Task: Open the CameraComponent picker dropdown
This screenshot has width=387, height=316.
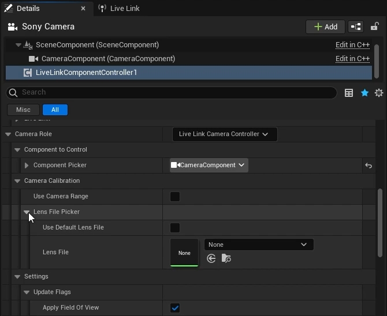Action: coord(209,165)
